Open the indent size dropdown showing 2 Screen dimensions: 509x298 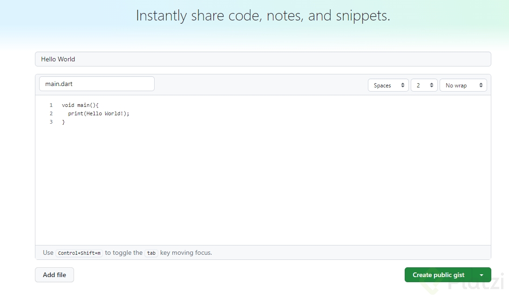point(424,86)
